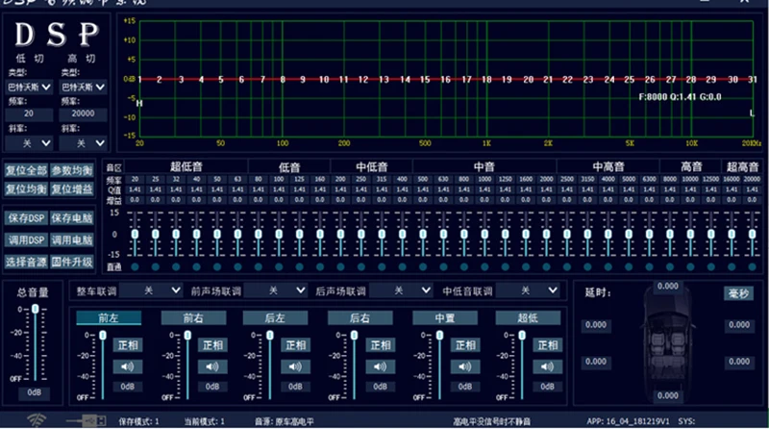Select the 后左 channel tab

(275, 318)
